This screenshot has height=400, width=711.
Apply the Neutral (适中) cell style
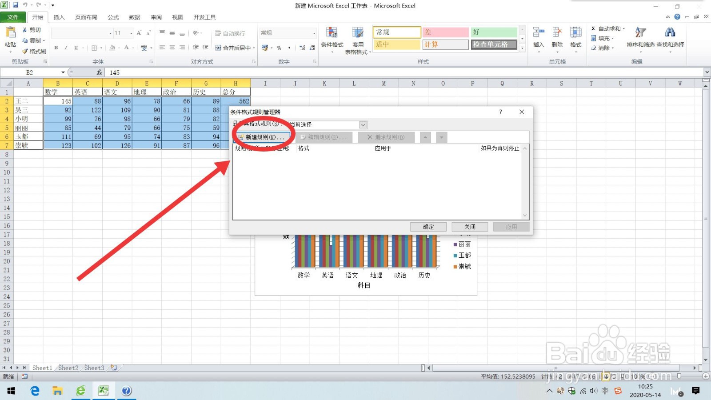(397, 44)
